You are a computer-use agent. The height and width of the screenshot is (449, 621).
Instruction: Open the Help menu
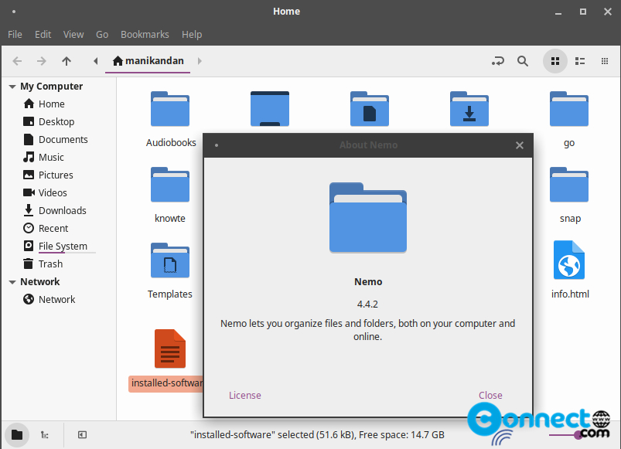[x=192, y=35]
